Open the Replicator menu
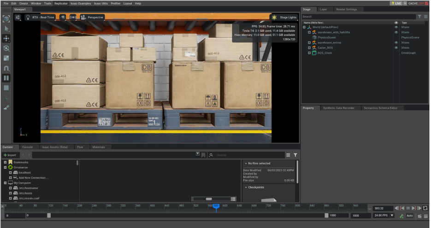 pyautogui.click(x=61, y=3)
